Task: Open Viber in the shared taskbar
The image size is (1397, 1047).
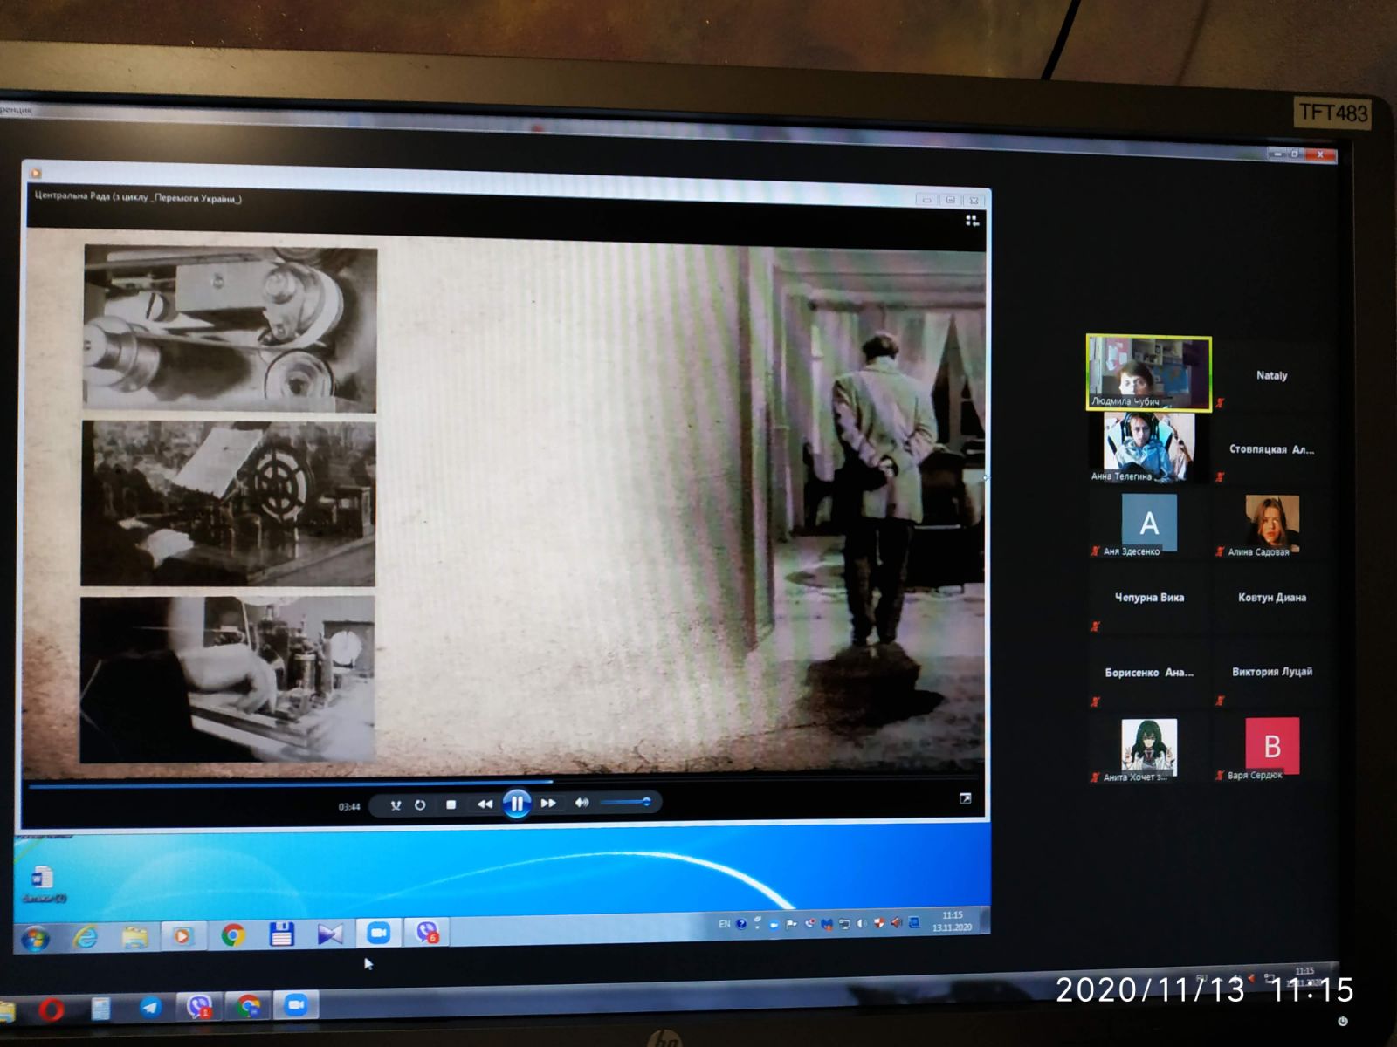Action: point(426,932)
